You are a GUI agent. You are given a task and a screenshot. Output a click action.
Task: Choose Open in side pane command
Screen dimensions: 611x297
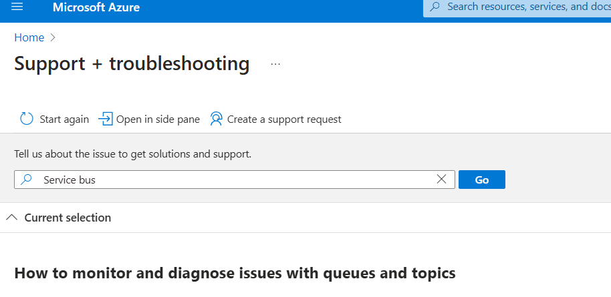click(149, 119)
